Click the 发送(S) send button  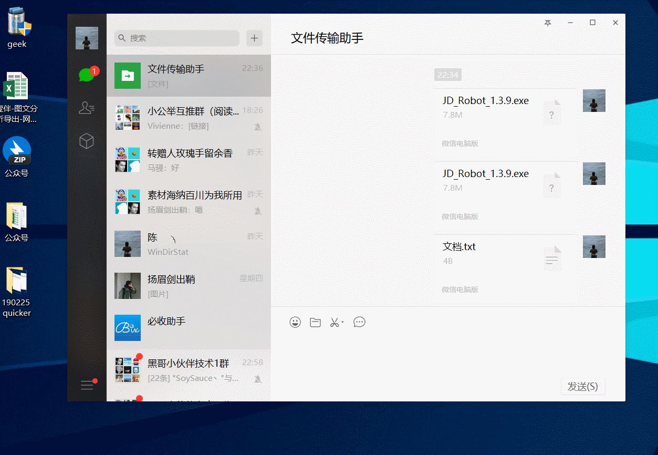coord(583,386)
